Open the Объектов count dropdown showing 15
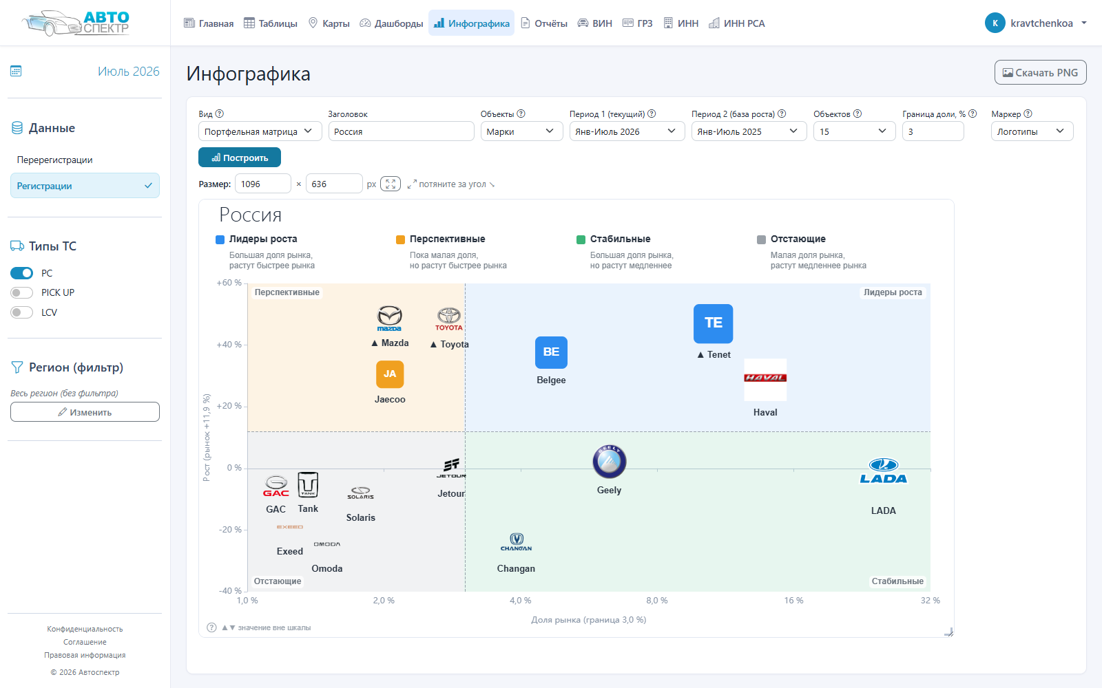This screenshot has height=688, width=1102. (854, 131)
